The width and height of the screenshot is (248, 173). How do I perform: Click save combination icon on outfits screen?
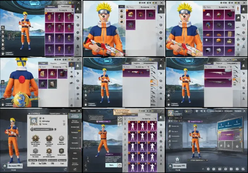click(3, 53)
